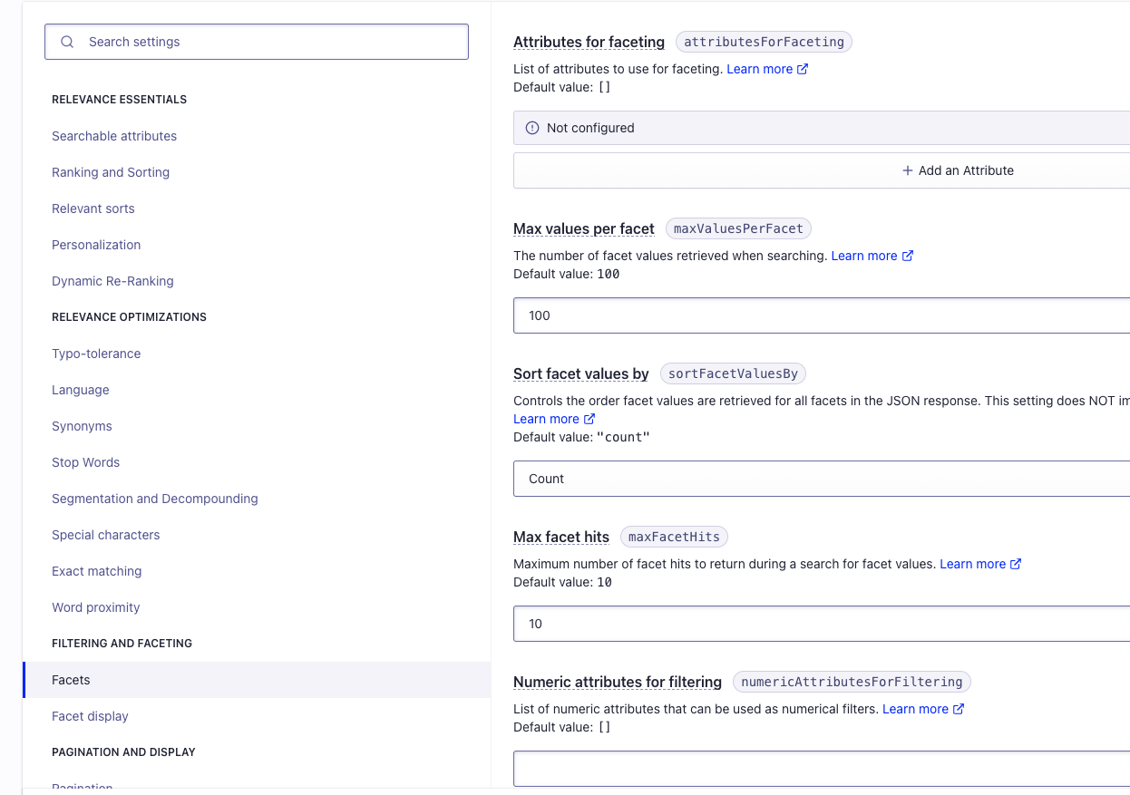The image size is (1130, 795).
Task: Open Typo-tolerance settings
Action: click(x=96, y=354)
